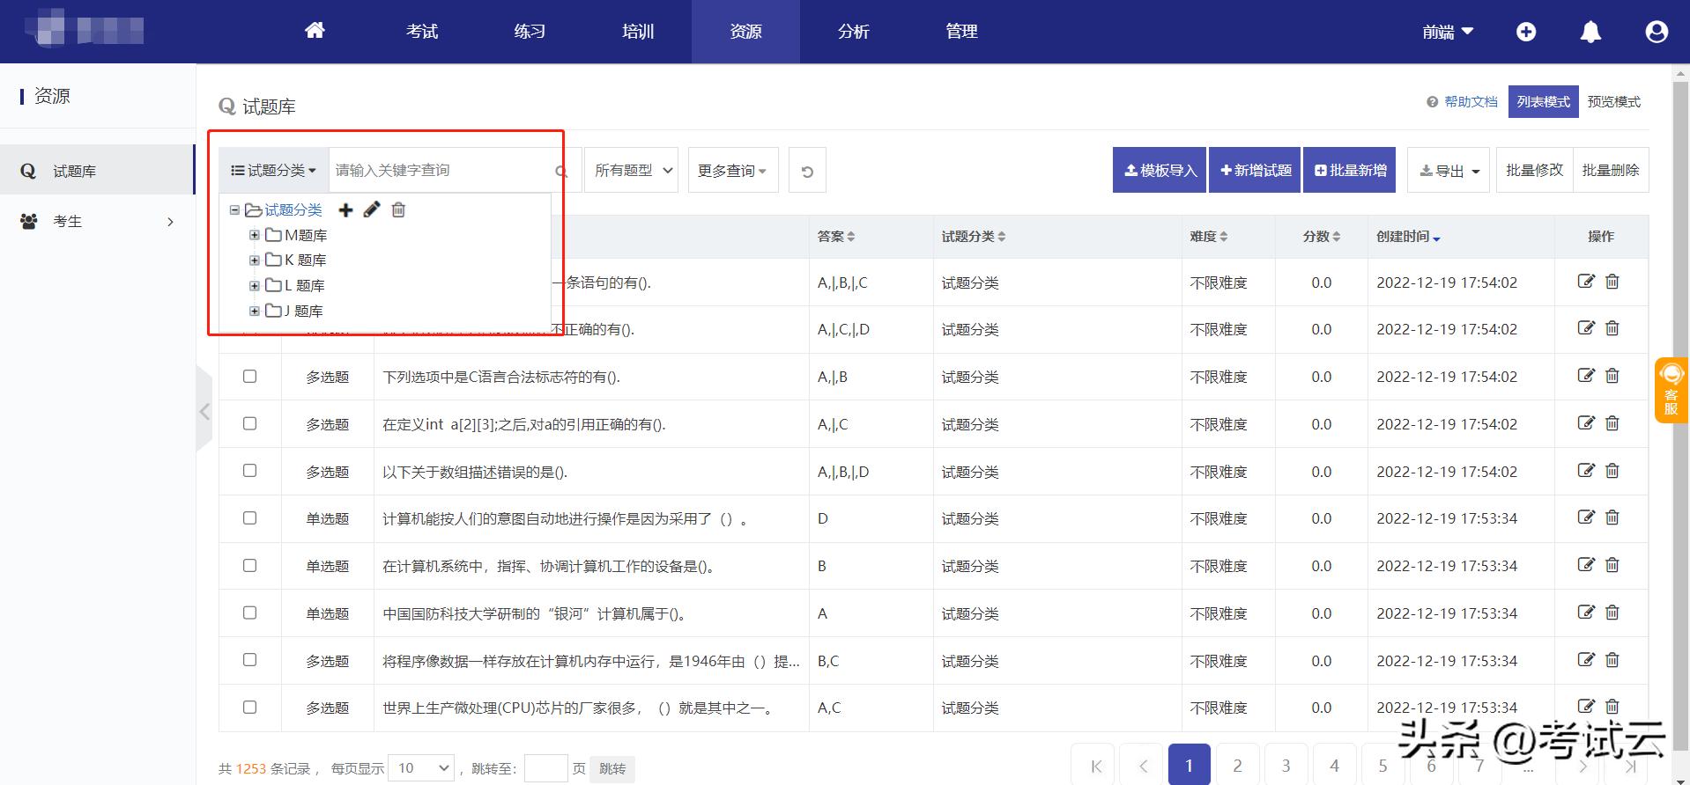The width and height of the screenshot is (1690, 785).
Task: Check the row for 计算机能按人们的意图 question
Action: tap(250, 517)
